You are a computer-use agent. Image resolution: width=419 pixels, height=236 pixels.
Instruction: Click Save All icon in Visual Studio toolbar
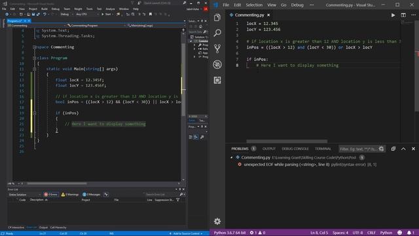coord(38,14)
